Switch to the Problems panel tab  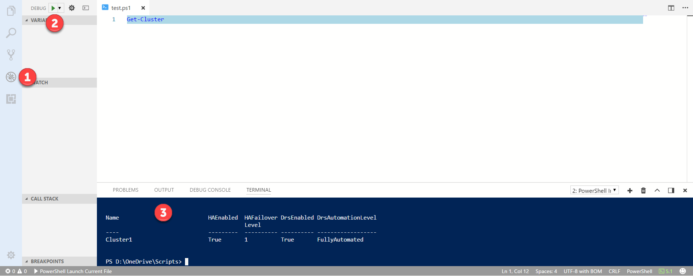(x=126, y=190)
